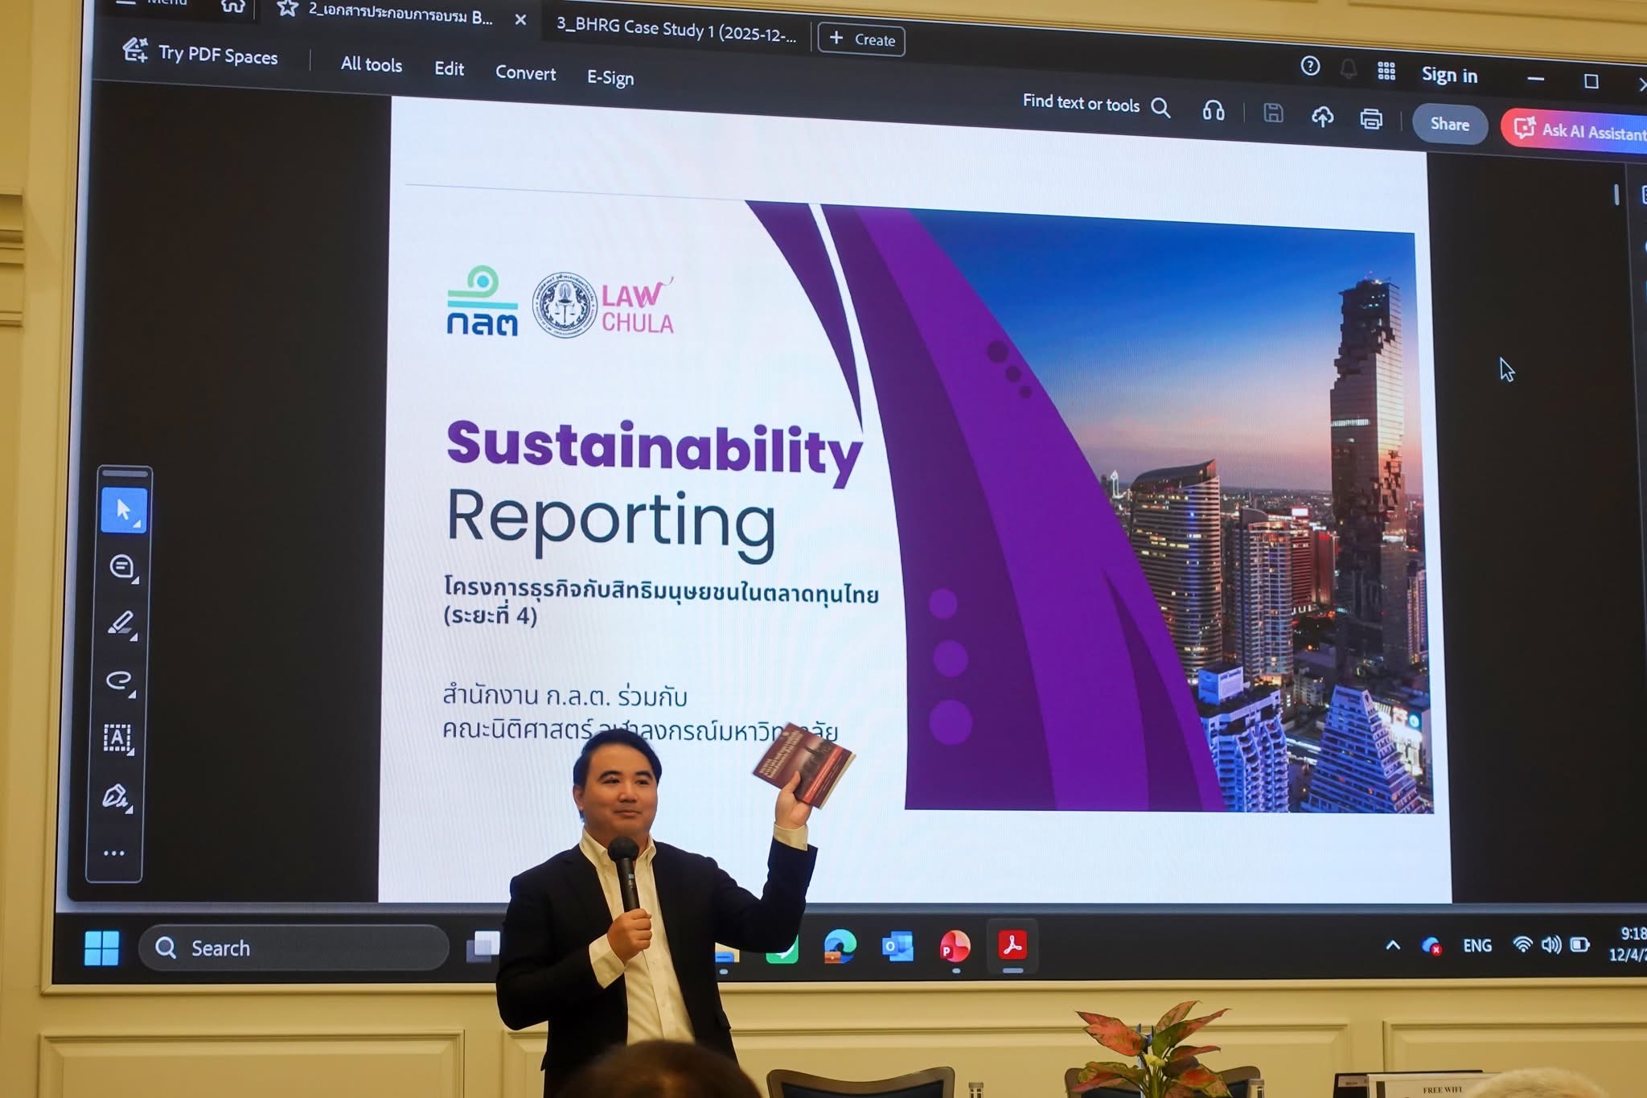Switch to BHRG Case Study 1 tab
This screenshot has width=1647, height=1098.
click(676, 30)
